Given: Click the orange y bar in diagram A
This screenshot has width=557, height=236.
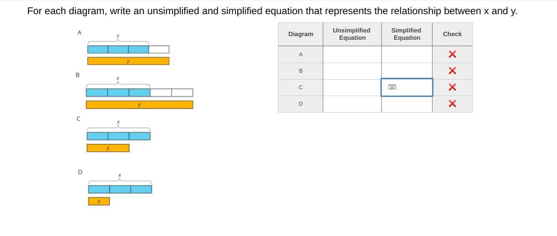Looking at the screenshot, I should click(128, 61).
